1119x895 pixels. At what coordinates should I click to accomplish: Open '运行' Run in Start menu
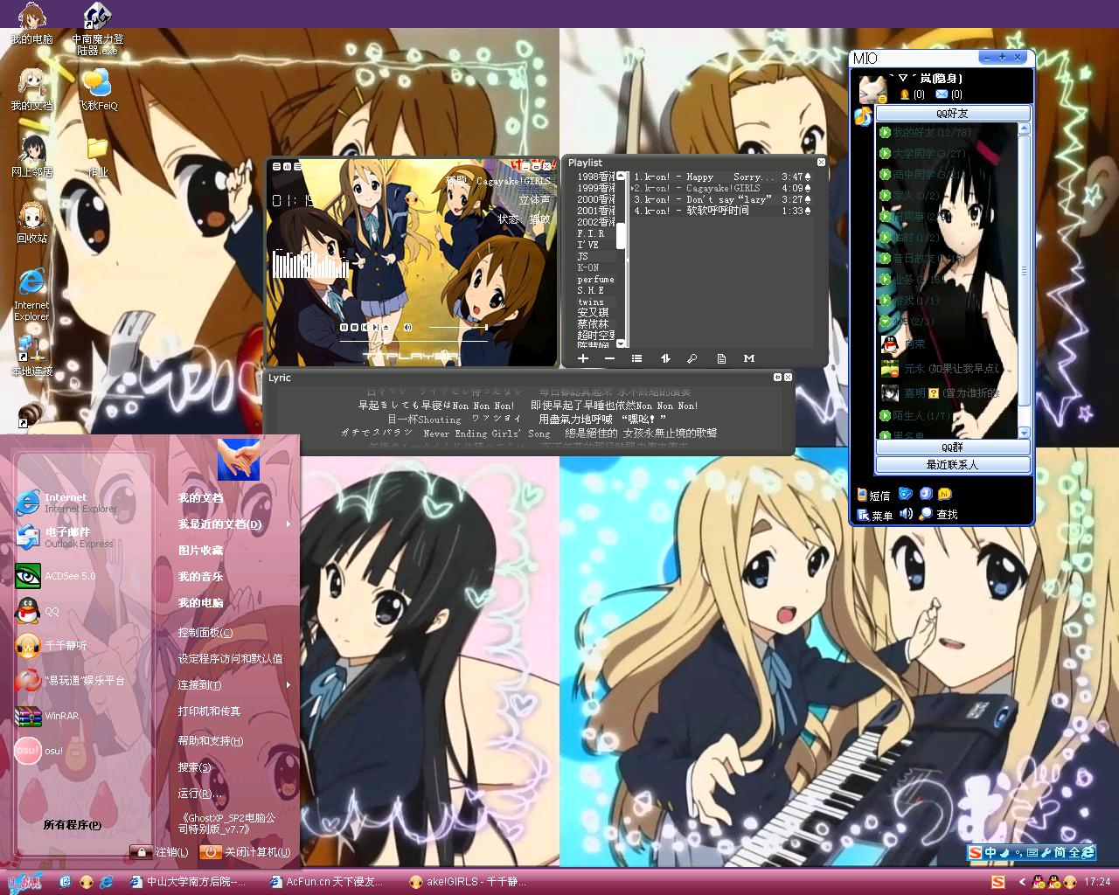(x=200, y=794)
